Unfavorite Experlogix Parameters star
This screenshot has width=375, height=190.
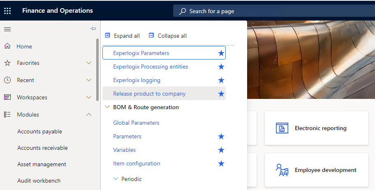click(221, 53)
